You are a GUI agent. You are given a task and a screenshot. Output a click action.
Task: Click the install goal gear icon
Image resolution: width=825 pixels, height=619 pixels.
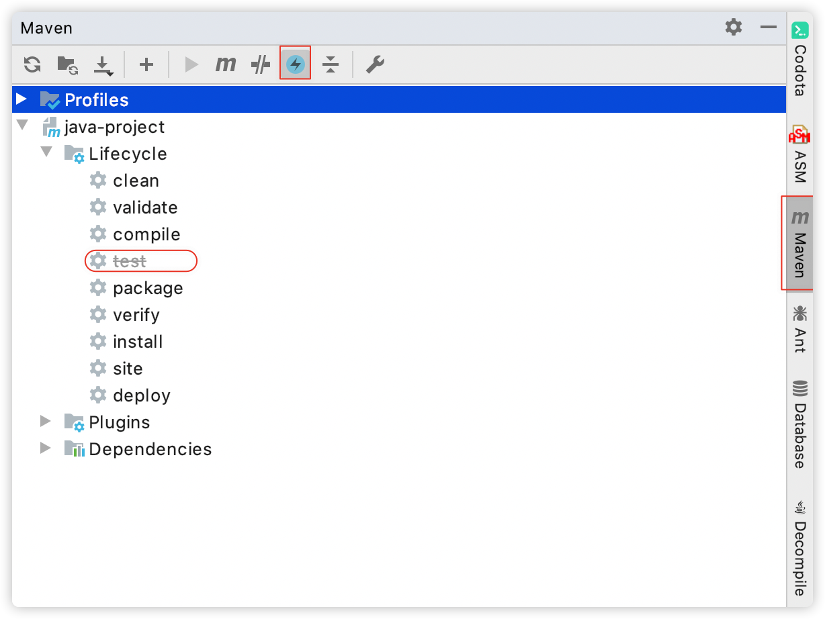tap(98, 341)
